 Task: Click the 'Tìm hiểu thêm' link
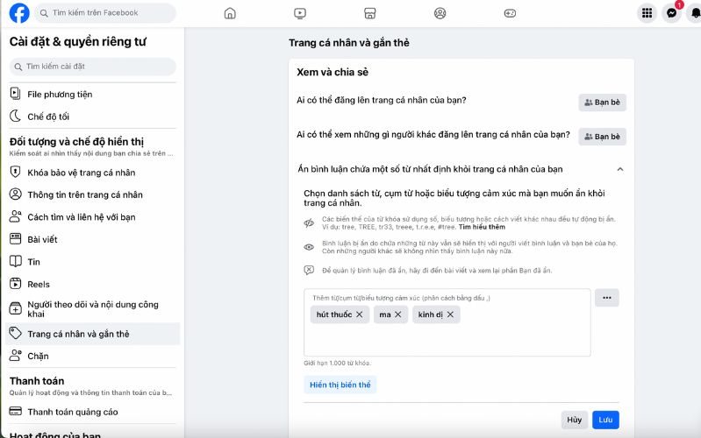click(482, 227)
